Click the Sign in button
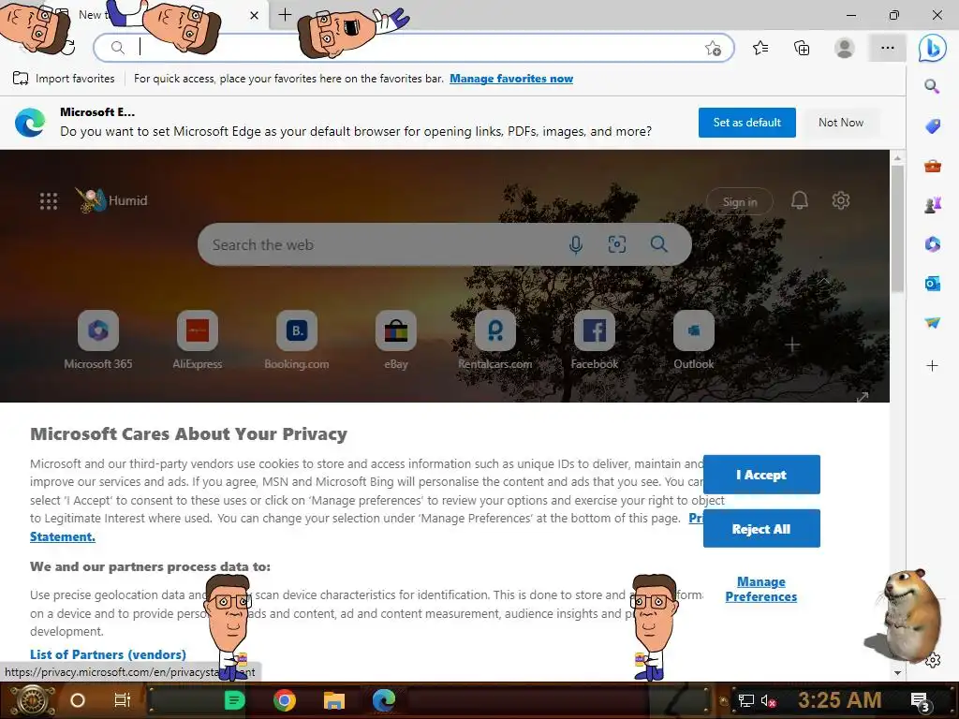 [x=740, y=202]
